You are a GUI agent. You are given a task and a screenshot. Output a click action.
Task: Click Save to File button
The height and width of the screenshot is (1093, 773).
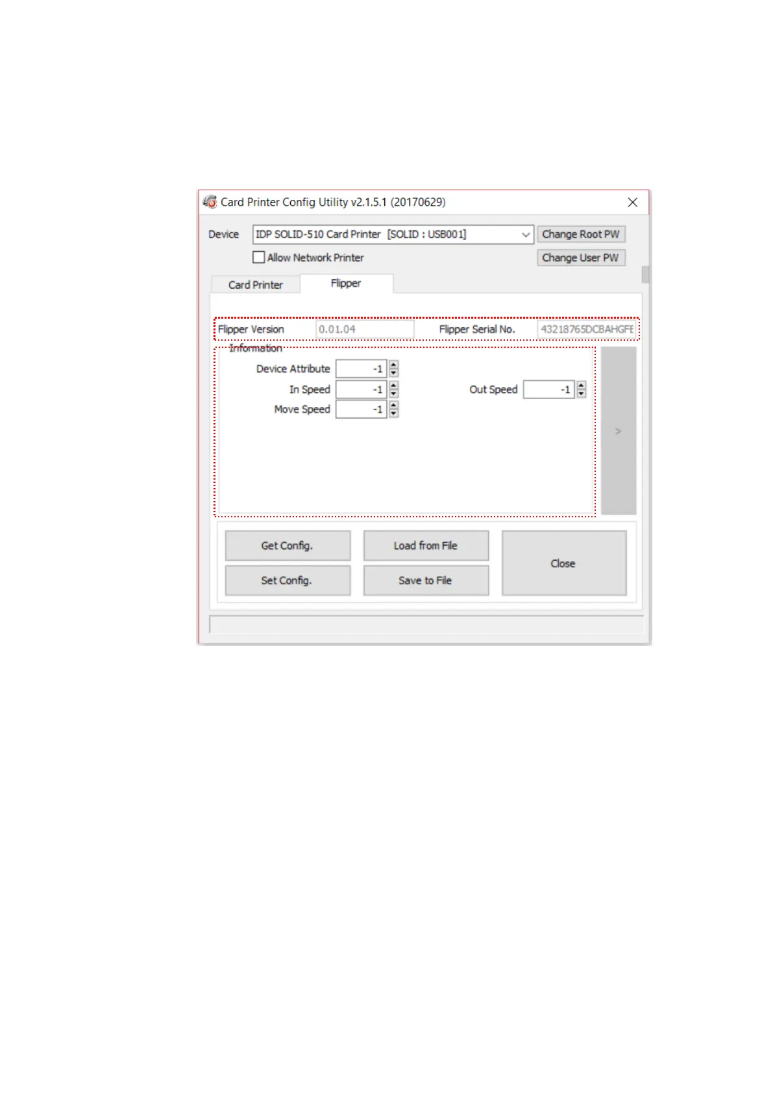(x=426, y=580)
